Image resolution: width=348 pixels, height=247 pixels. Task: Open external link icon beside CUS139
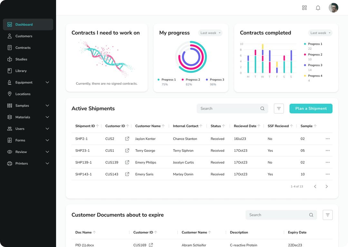coord(127,162)
